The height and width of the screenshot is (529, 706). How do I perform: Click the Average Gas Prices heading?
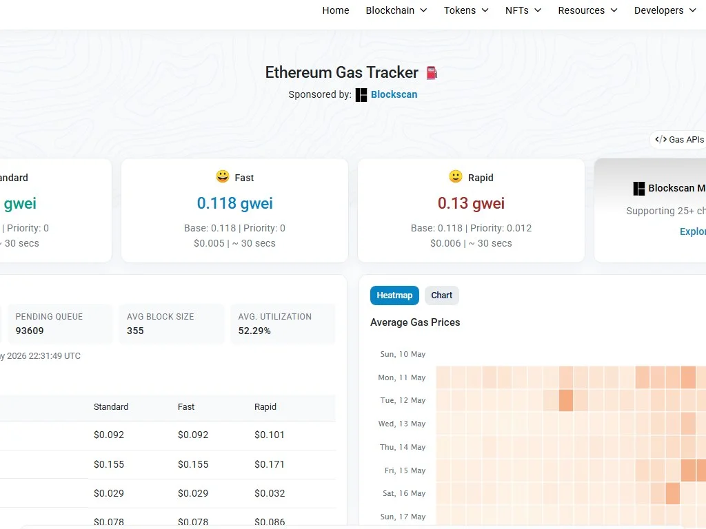415,322
